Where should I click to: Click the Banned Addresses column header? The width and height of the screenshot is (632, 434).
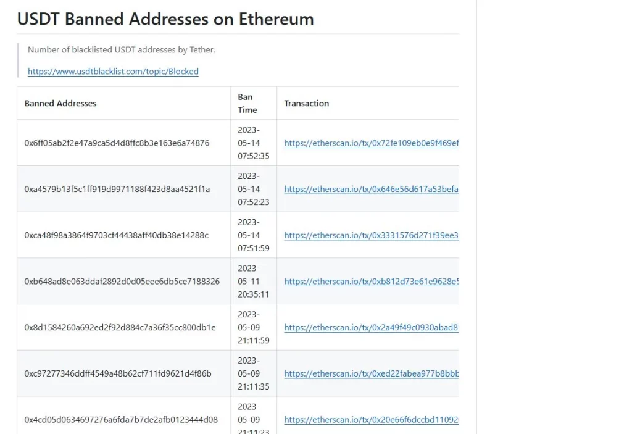point(60,103)
